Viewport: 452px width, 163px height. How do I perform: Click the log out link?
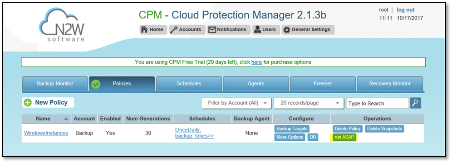click(x=405, y=10)
